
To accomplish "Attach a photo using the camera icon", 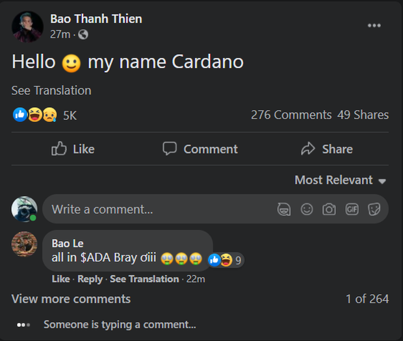I will click(x=329, y=209).
